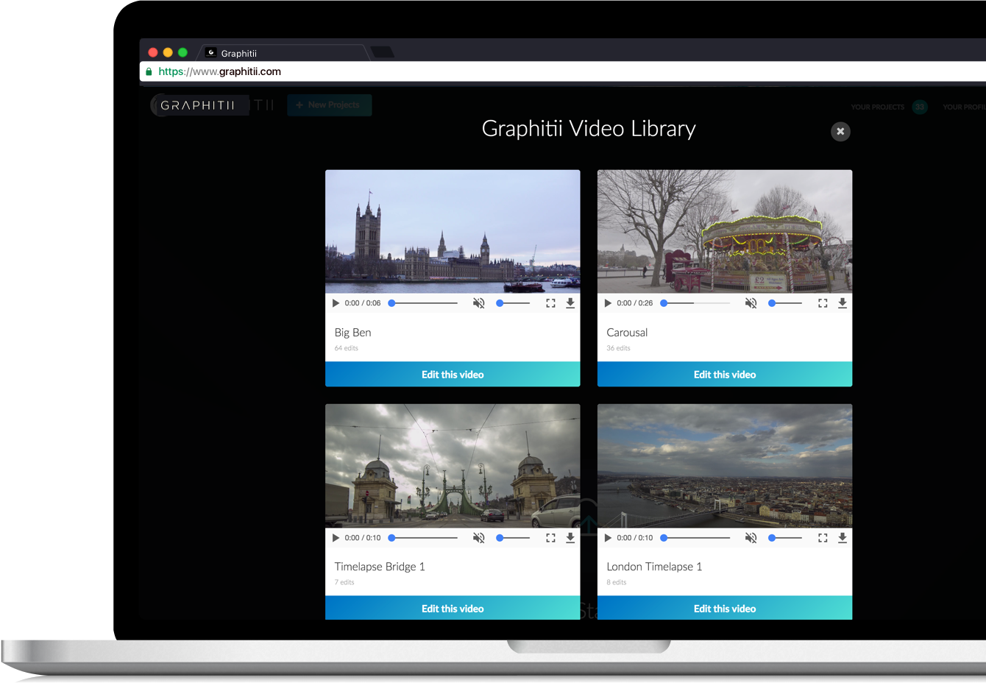This screenshot has width=986, height=683.
Task: Select the Graphitii browser tab
Action: [283, 53]
